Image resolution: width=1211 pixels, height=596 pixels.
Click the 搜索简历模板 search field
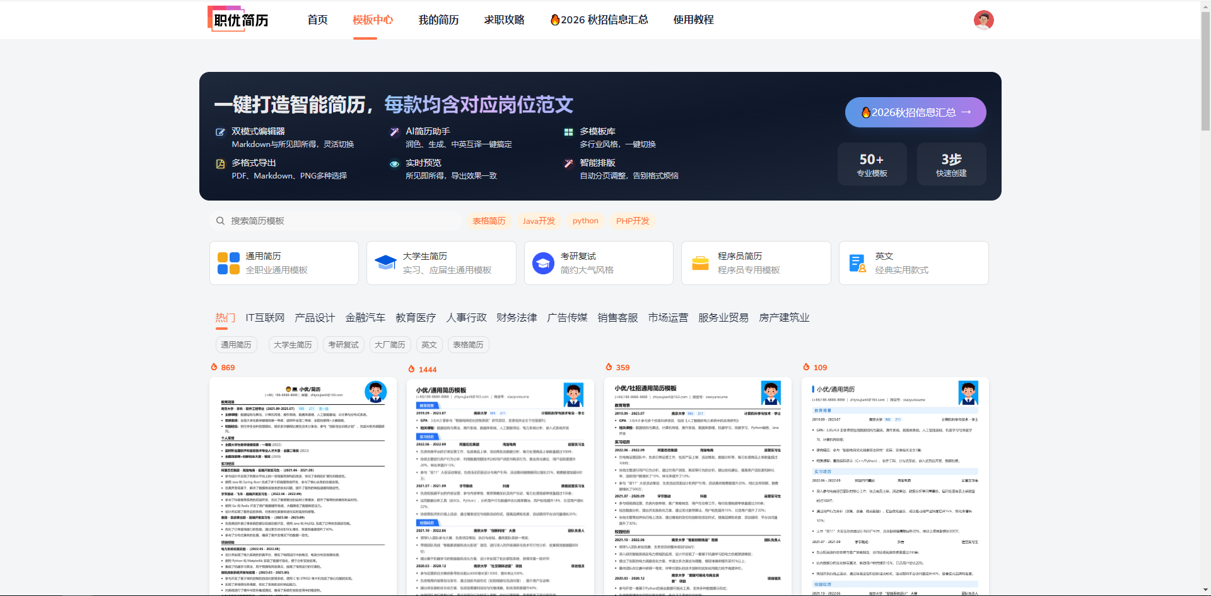point(341,221)
